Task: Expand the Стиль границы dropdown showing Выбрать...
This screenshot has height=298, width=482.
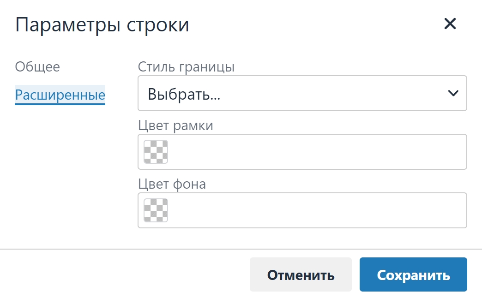Action: click(x=302, y=93)
